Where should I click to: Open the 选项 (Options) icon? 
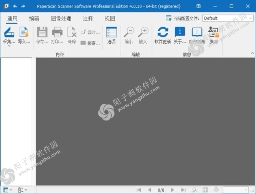[x=111, y=32]
